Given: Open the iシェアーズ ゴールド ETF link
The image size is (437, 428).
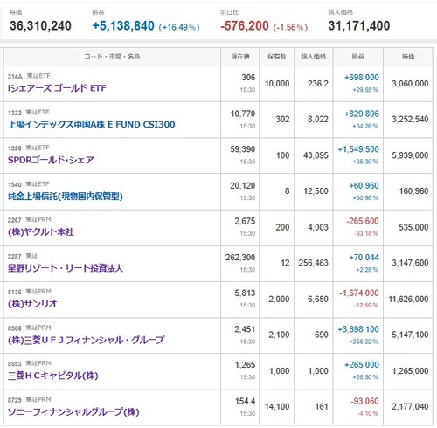Looking at the screenshot, I should tap(57, 88).
